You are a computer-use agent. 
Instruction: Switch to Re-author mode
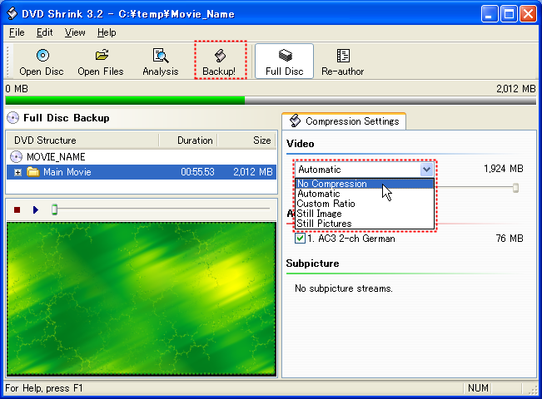coord(342,57)
